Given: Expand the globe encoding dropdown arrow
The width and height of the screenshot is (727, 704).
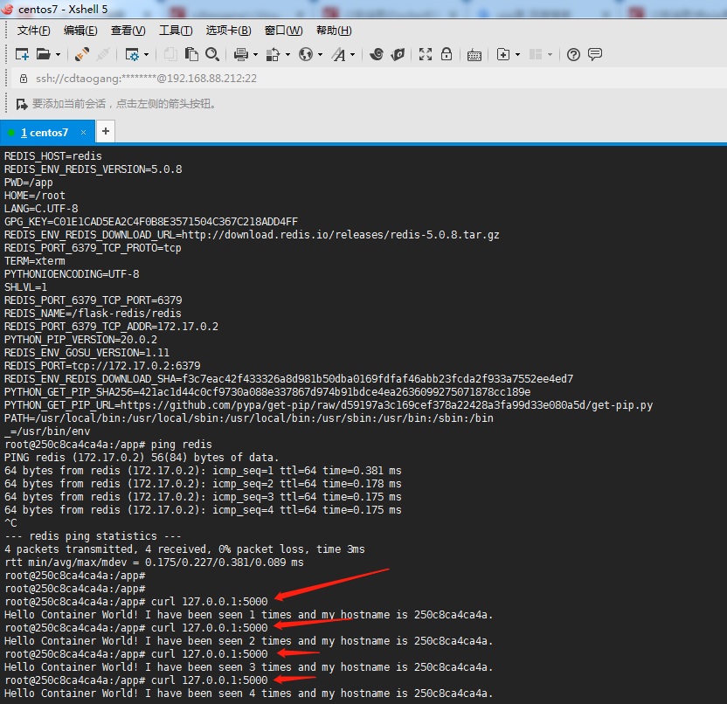Looking at the screenshot, I should coord(321,55).
